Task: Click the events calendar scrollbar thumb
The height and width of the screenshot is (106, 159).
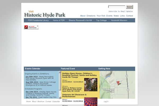Action: [60, 81]
